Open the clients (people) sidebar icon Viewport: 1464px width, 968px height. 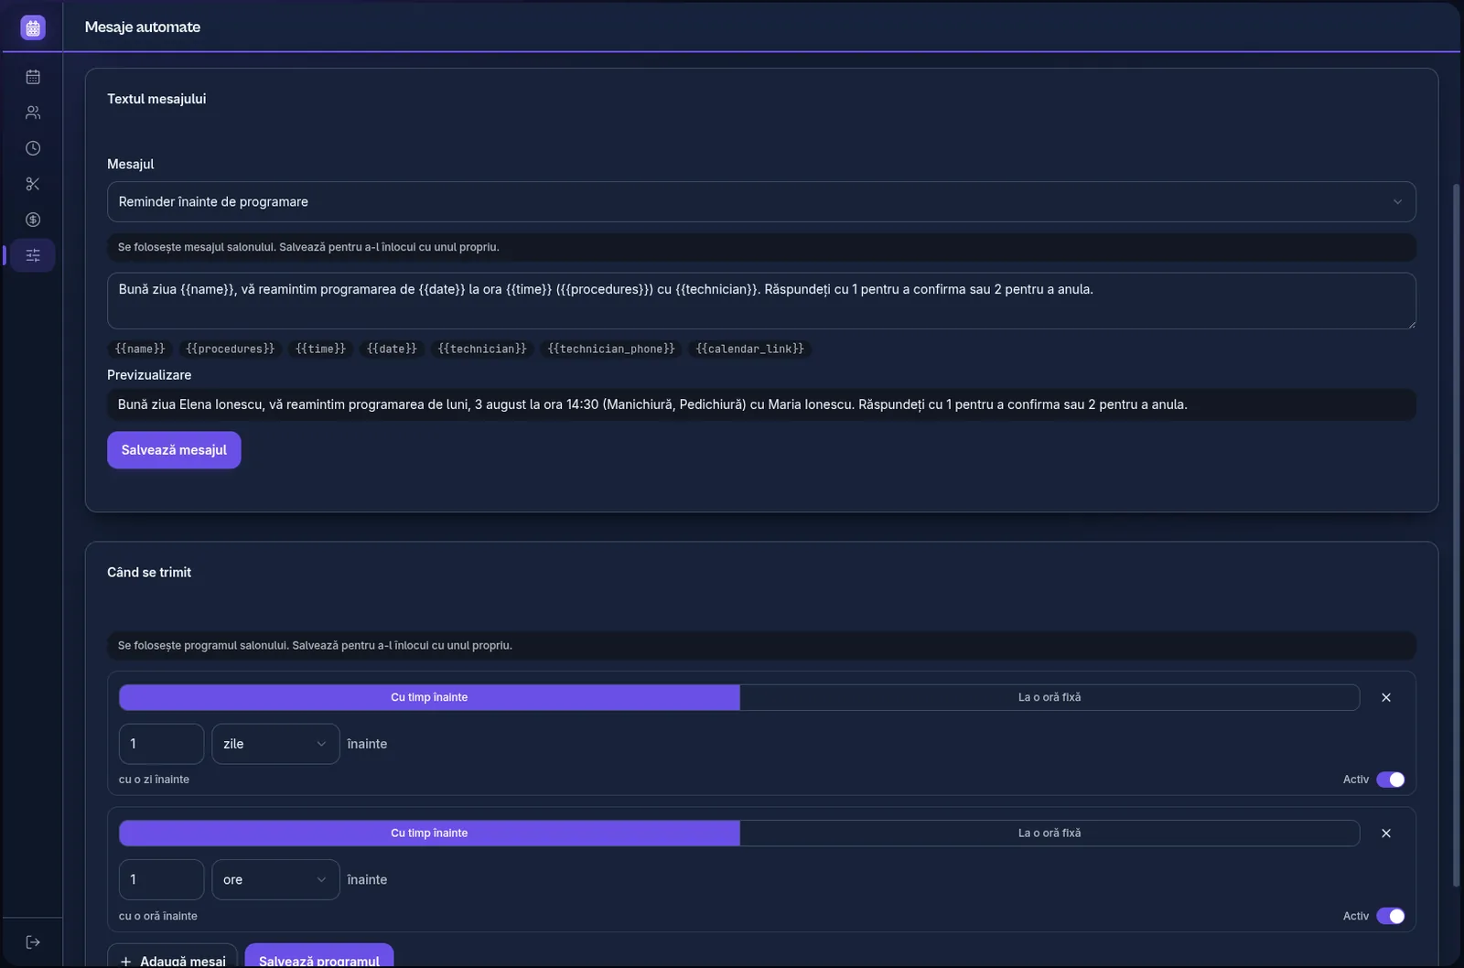[33, 113]
